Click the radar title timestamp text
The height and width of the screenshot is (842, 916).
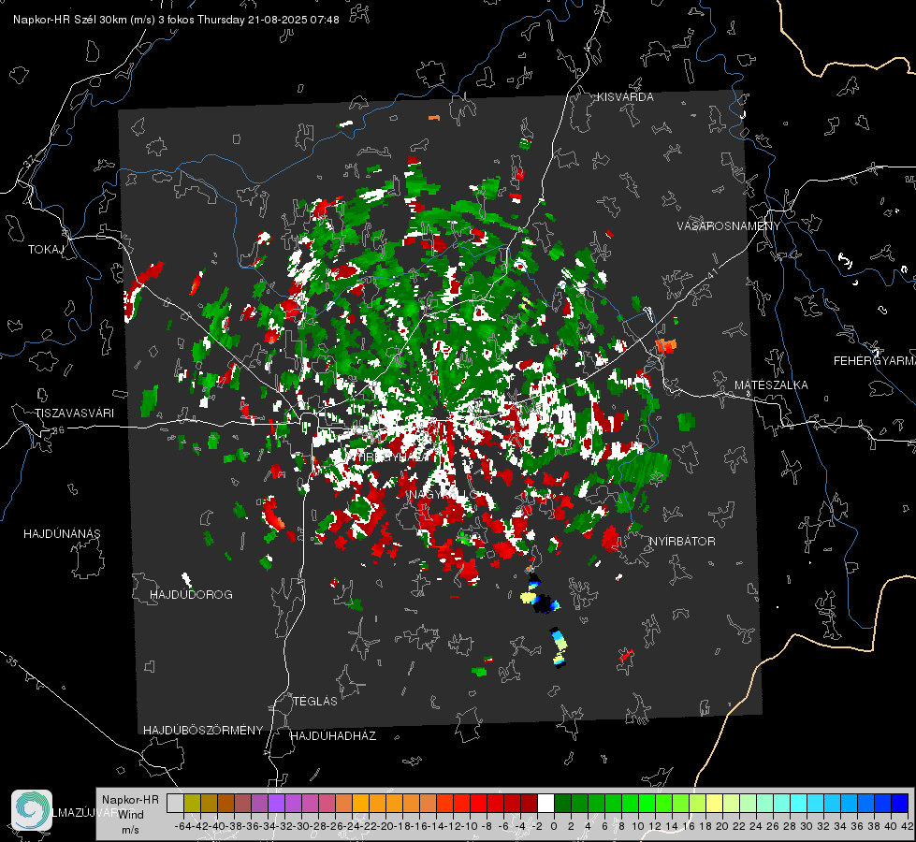tap(176, 20)
